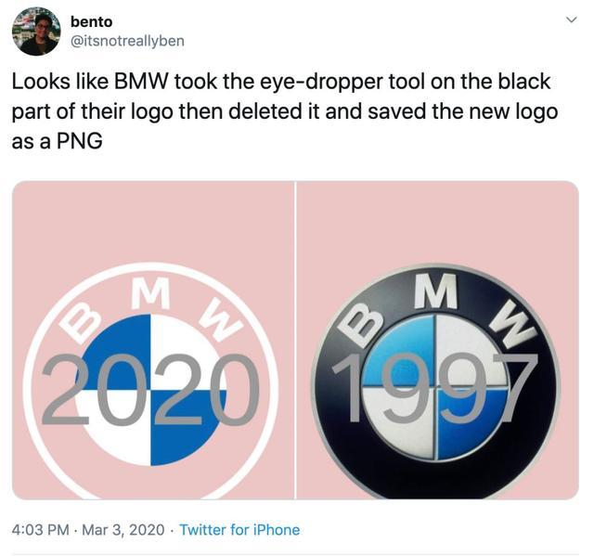
Task: Expand the tweet options chevron
Action: [x=572, y=19]
